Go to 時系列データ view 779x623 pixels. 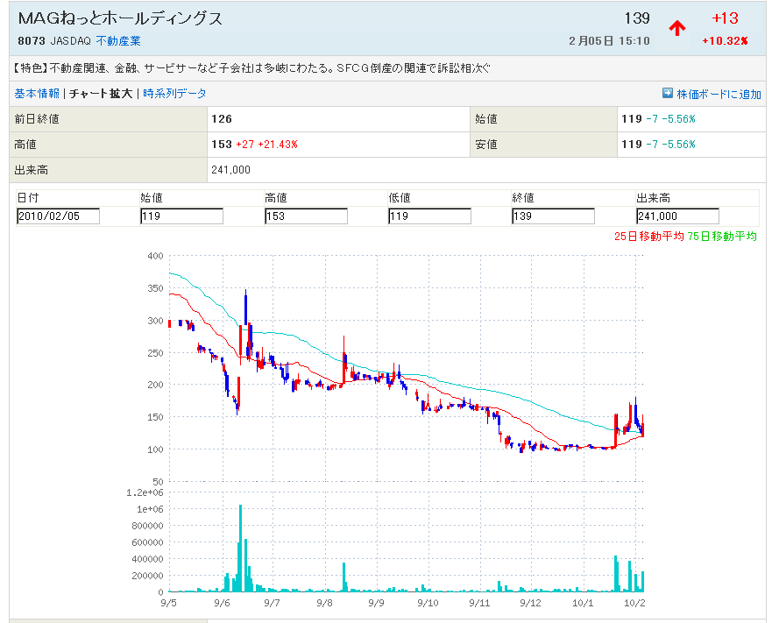[175, 94]
